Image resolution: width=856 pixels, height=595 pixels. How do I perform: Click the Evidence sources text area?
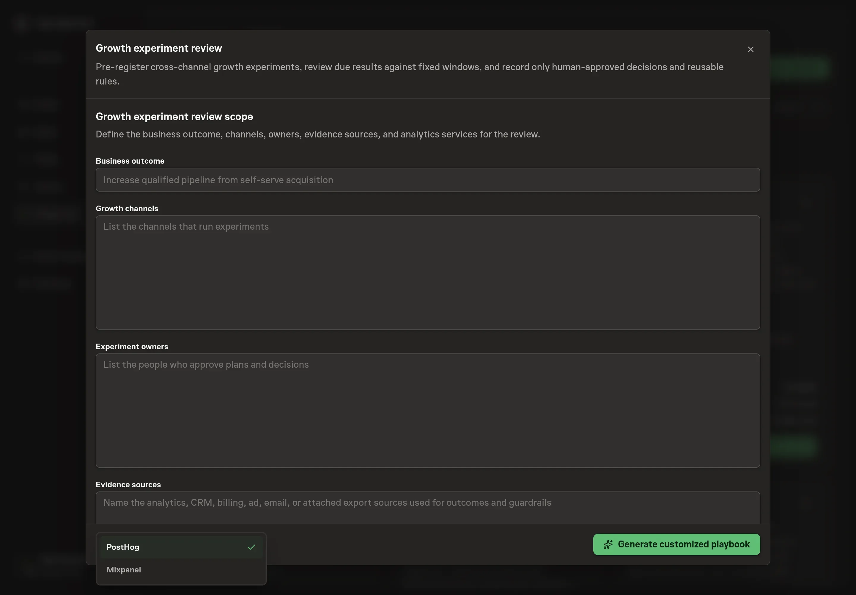pos(428,508)
